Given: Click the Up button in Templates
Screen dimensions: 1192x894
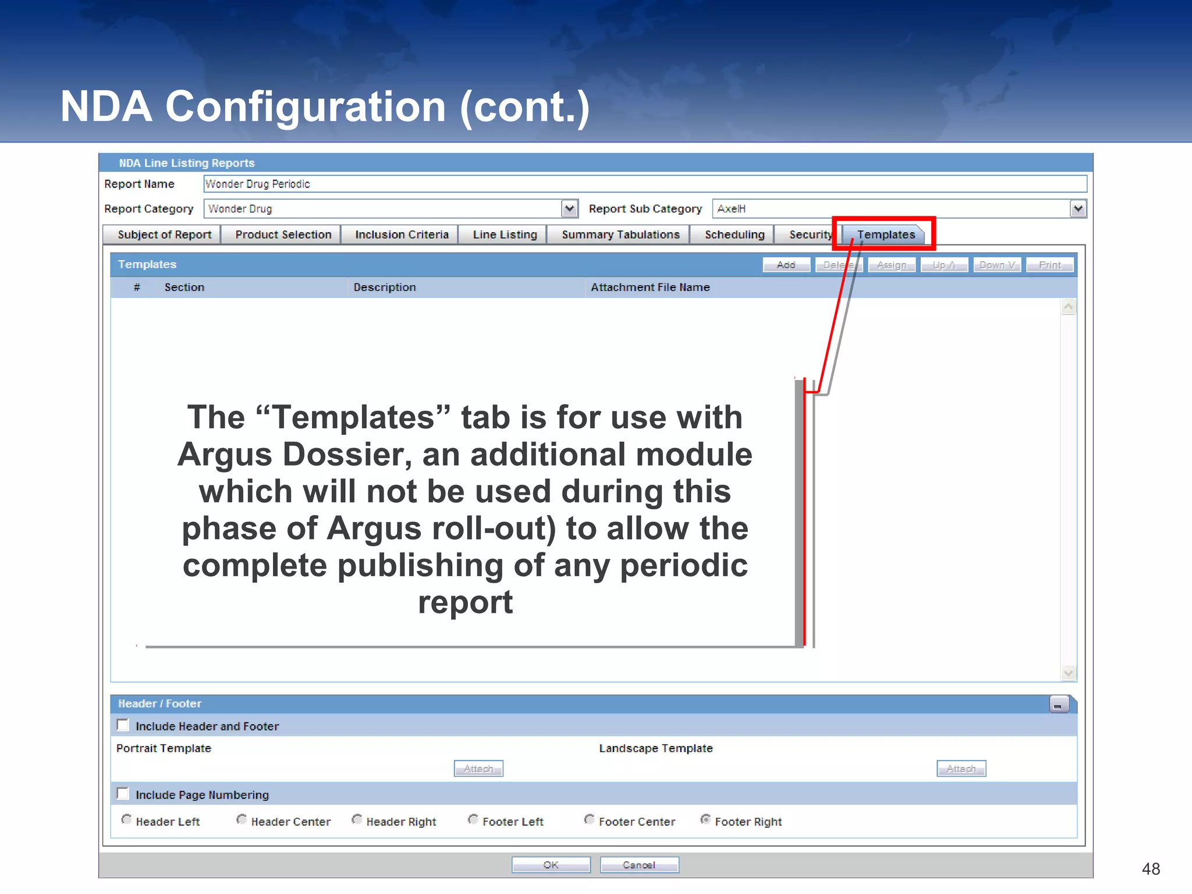Looking at the screenshot, I should [x=944, y=265].
